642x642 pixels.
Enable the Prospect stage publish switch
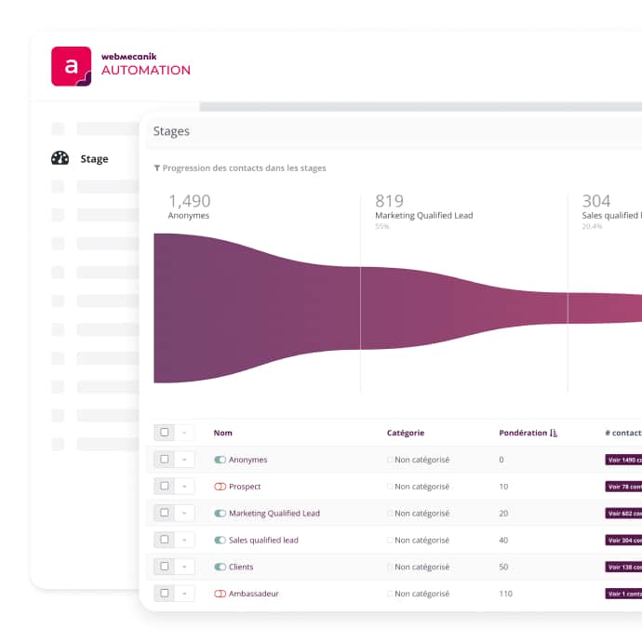(x=221, y=487)
